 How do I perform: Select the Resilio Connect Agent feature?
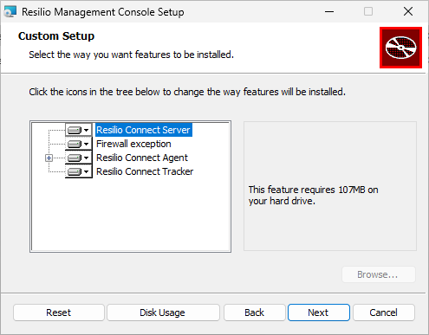click(x=142, y=158)
